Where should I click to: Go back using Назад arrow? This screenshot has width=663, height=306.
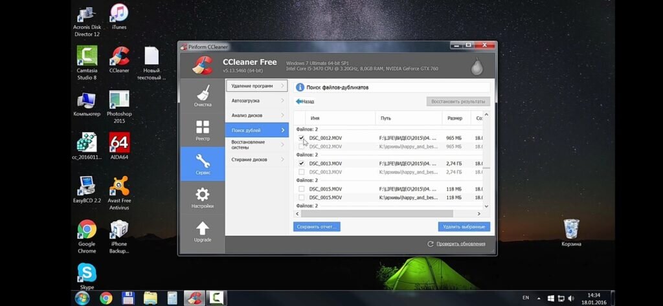(x=305, y=102)
